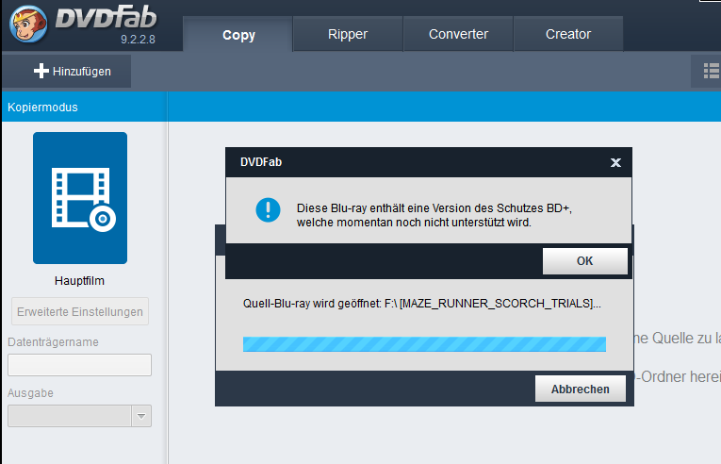Switch to the Copy tab
The width and height of the screenshot is (721, 464).
pos(238,35)
